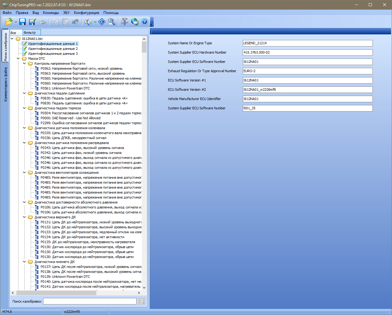Click the Поиск калибровки search field
Image resolution: width=392 pixels, height=315 pixels.
tap(89, 301)
